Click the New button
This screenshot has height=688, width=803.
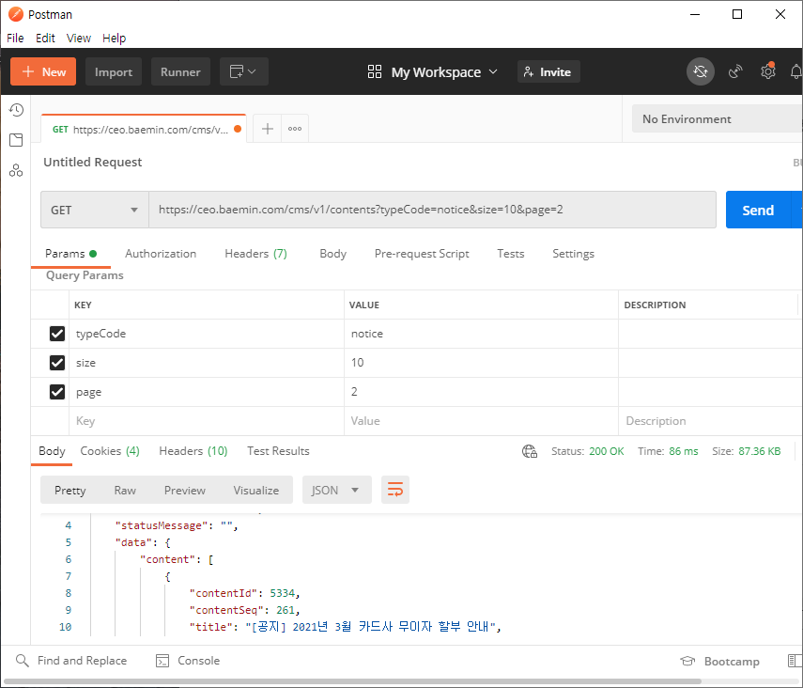43,71
